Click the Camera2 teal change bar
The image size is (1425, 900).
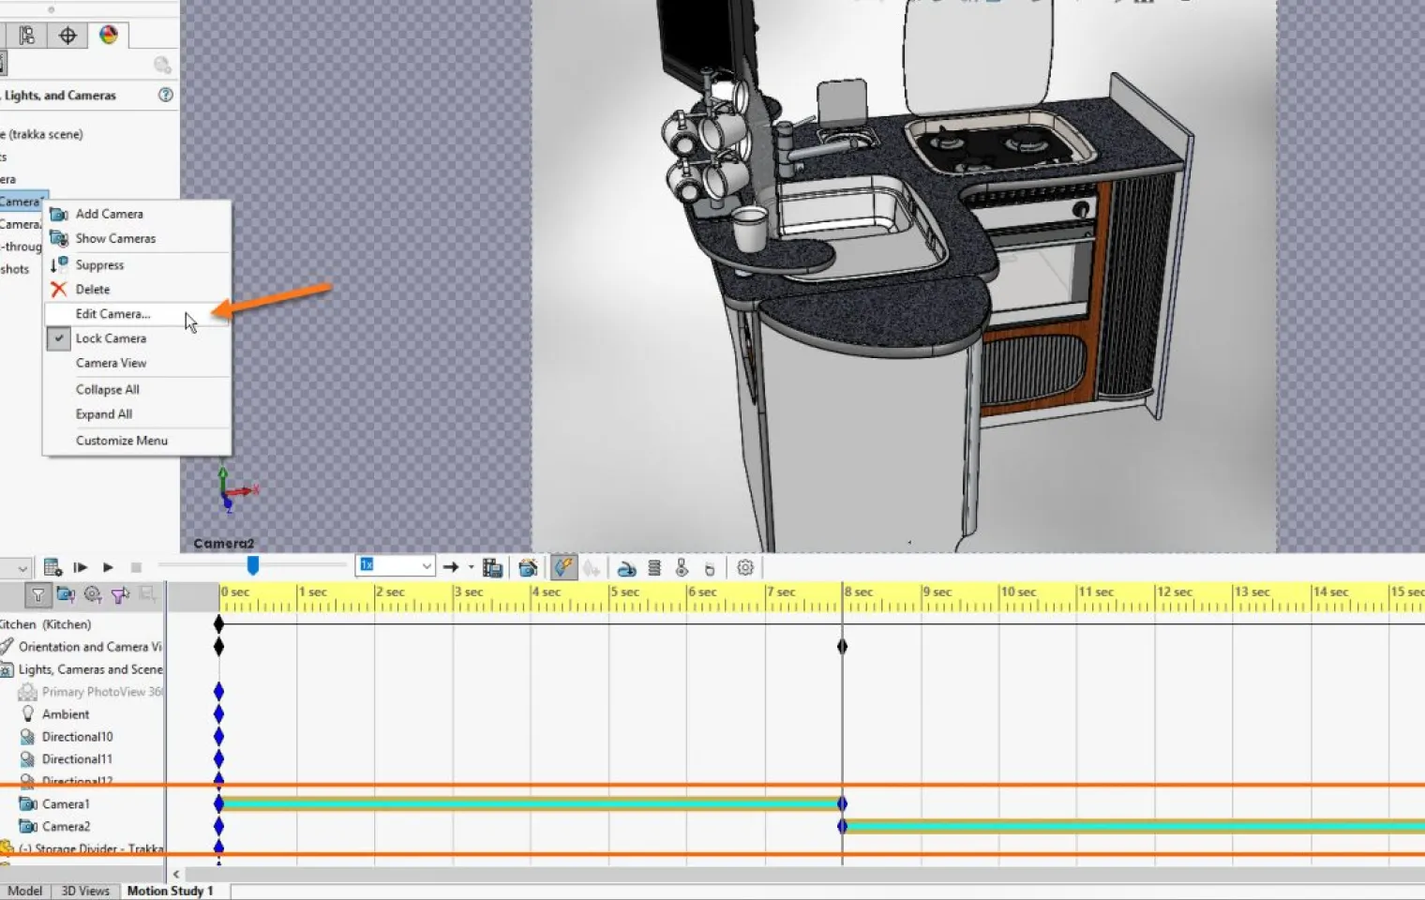(1135, 826)
